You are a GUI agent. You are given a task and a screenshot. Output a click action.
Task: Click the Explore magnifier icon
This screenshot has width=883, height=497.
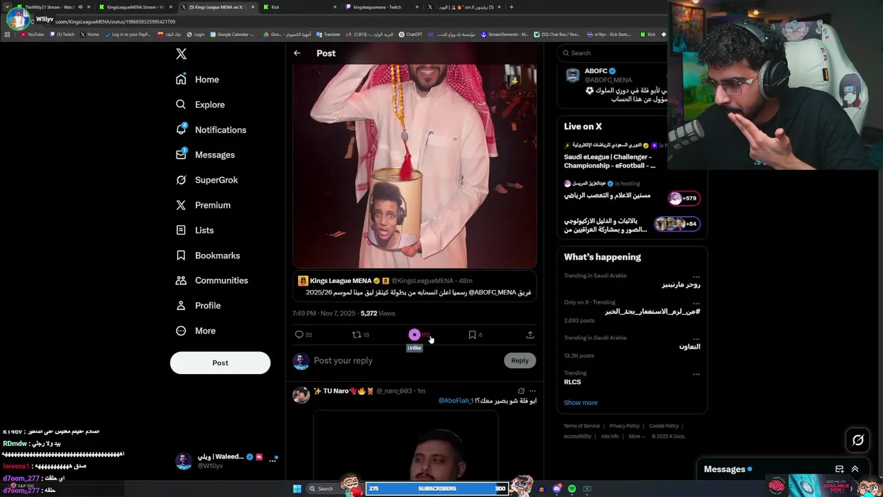(181, 104)
